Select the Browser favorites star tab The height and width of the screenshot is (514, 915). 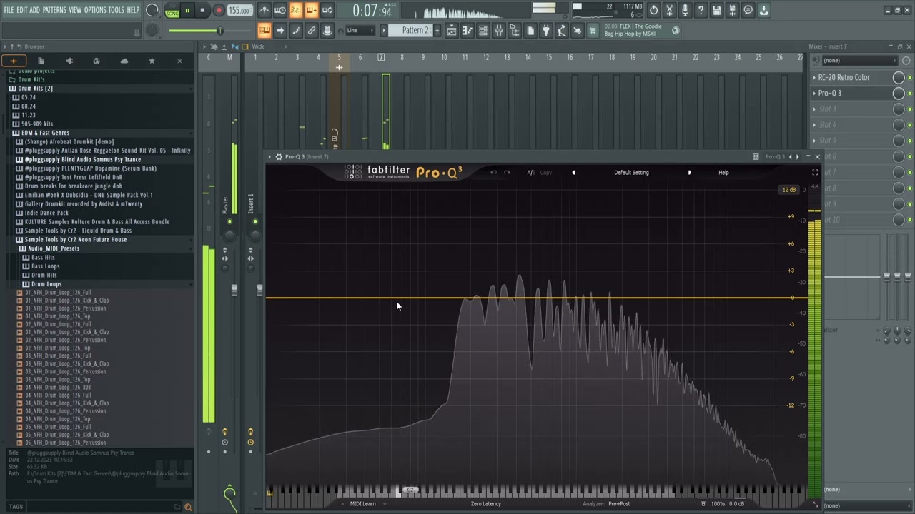click(152, 61)
